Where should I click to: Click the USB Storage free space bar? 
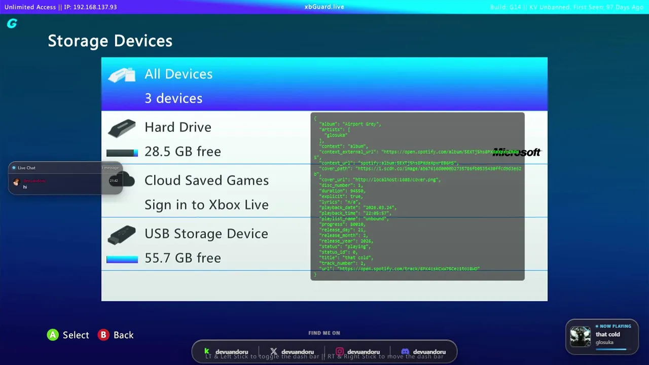point(122,259)
